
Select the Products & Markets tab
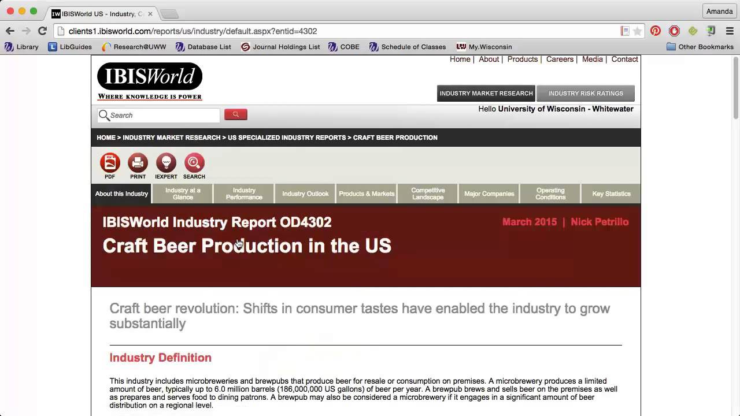click(367, 194)
